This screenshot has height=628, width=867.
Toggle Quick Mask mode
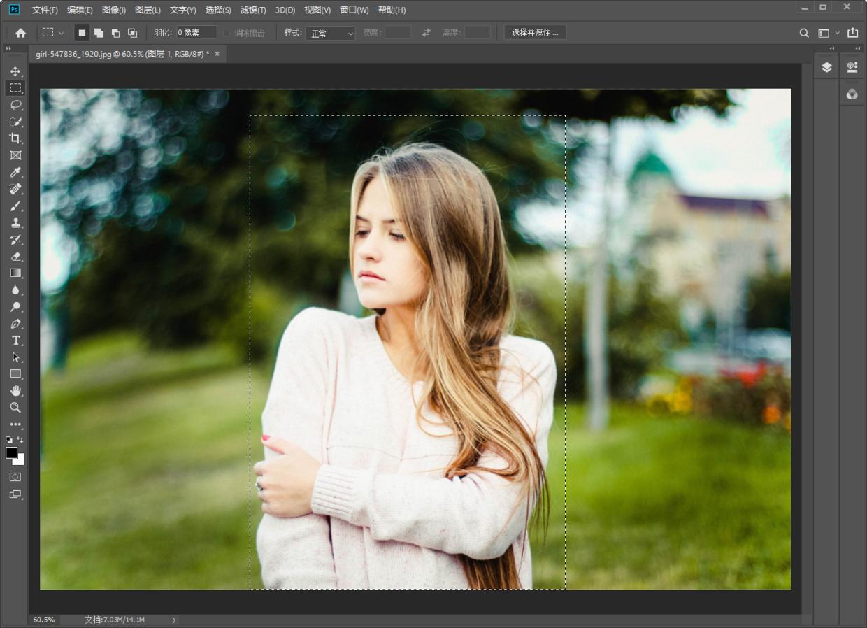pos(15,477)
